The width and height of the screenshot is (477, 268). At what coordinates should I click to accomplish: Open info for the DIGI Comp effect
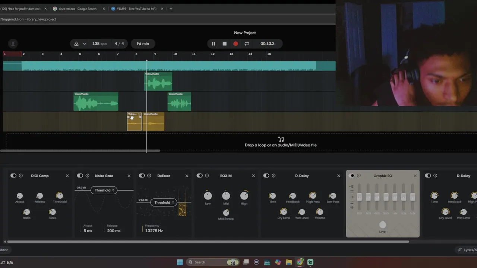point(21,176)
